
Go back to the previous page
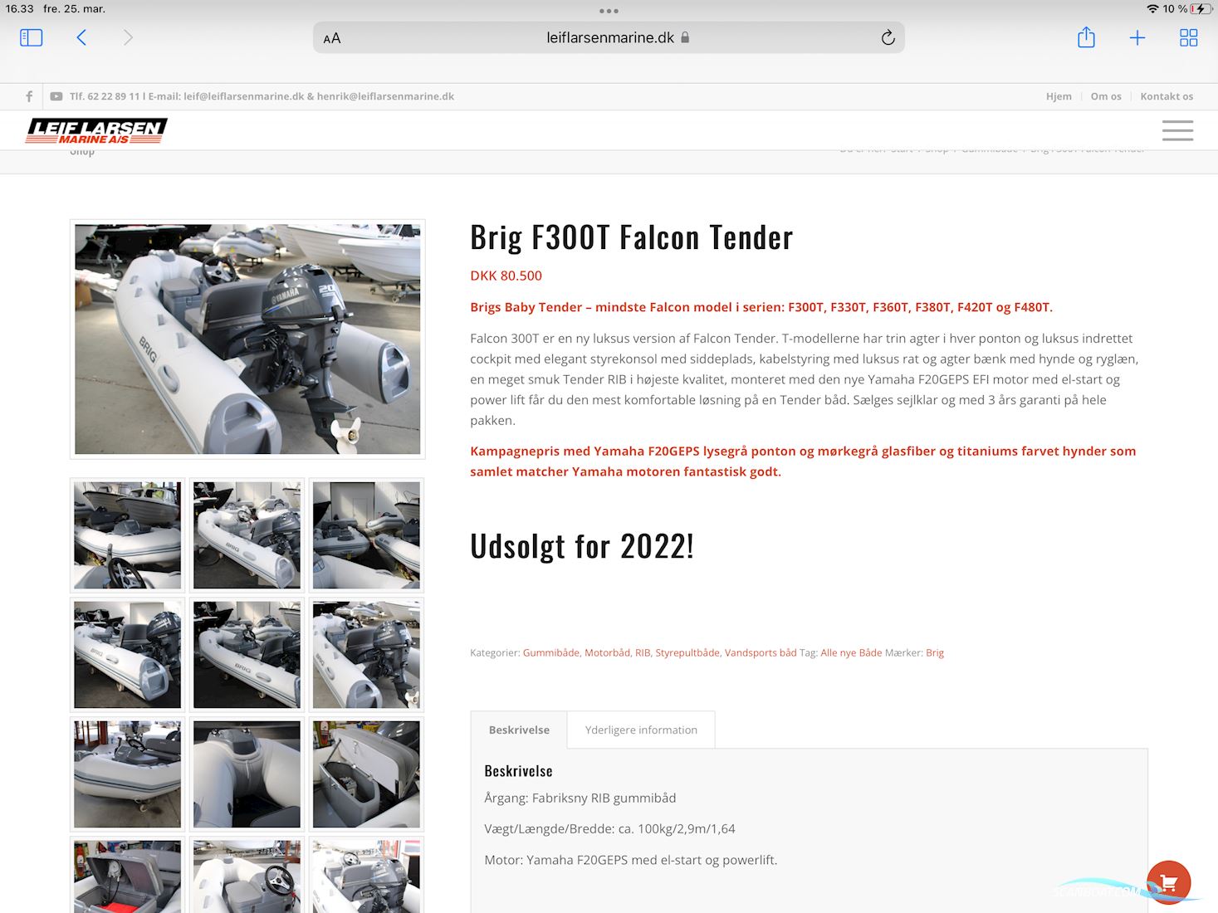coord(81,37)
